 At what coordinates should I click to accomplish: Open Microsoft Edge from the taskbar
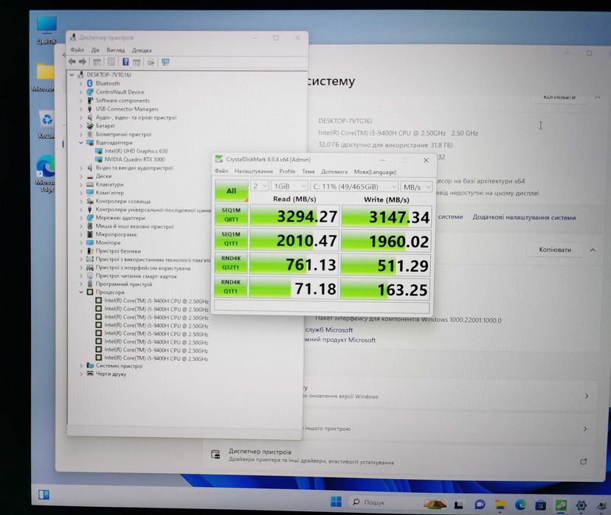coord(520,505)
